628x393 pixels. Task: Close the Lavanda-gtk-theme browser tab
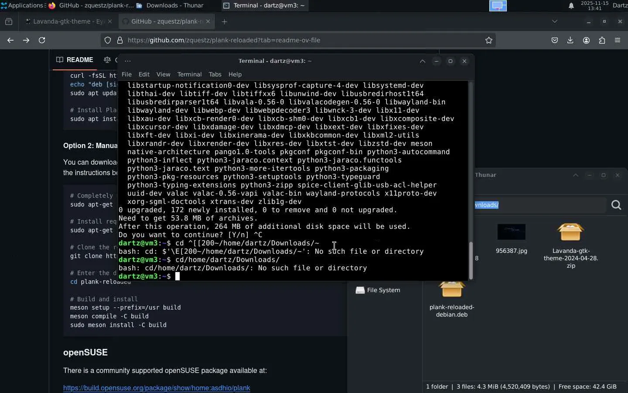click(110, 21)
